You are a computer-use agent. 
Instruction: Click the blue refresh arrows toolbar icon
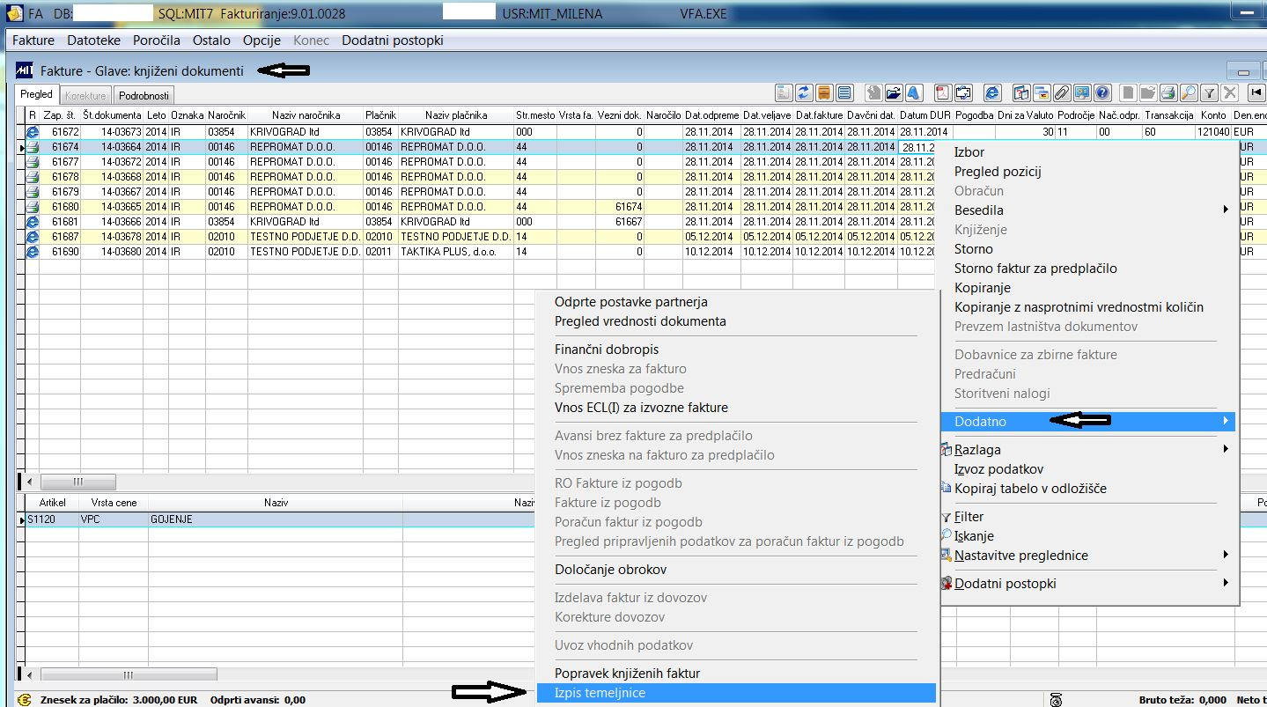804,93
